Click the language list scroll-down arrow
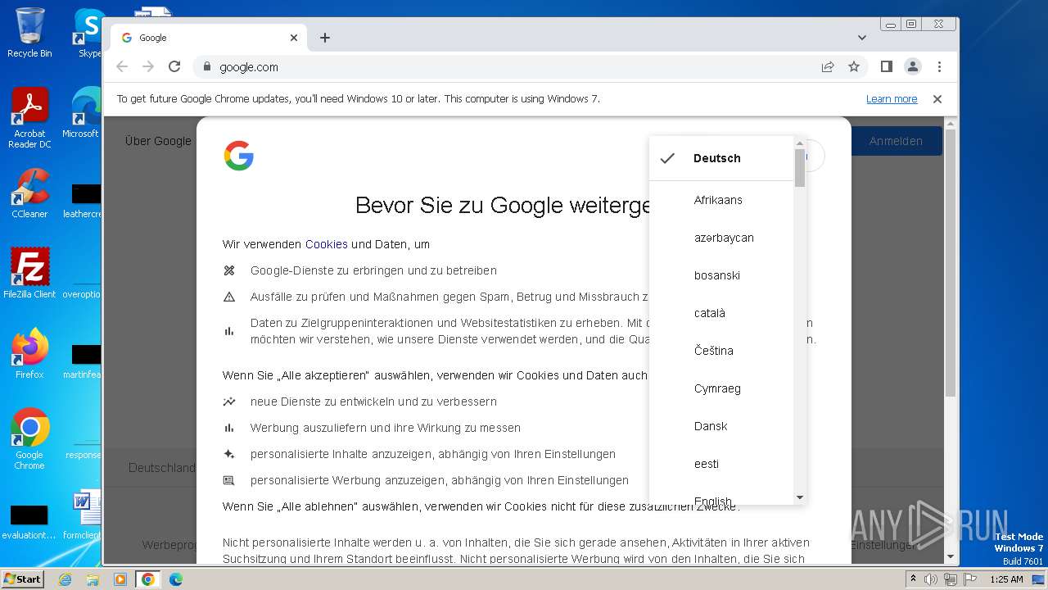Screen dimensions: 1048x590 (x=800, y=497)
